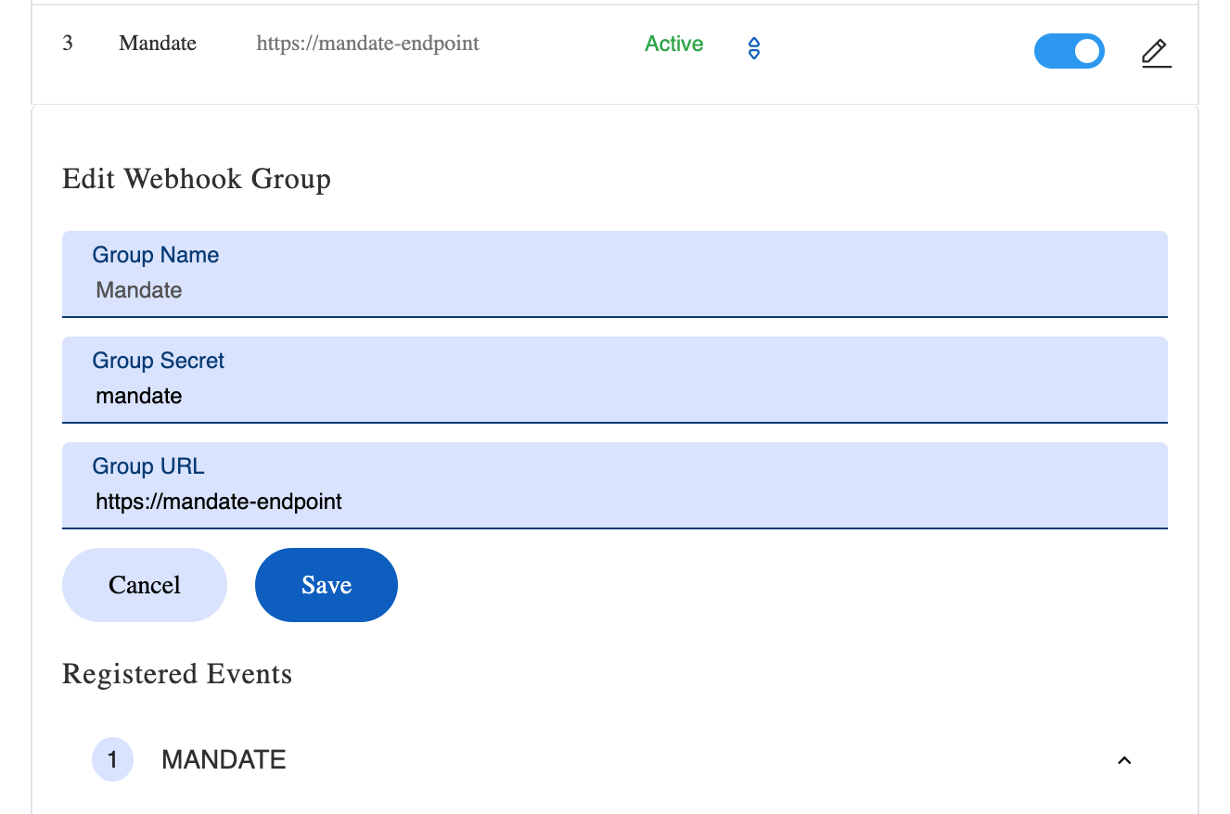This screenshot has width=1230, height=814.
Task: Disable the Mandate webhook group toggle
Action: 1069,51
